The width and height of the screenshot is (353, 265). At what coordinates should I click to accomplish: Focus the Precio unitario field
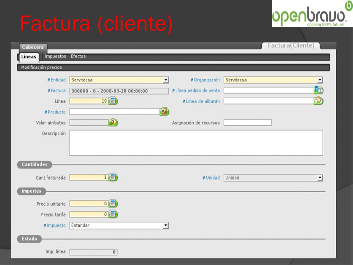(89, 204)
